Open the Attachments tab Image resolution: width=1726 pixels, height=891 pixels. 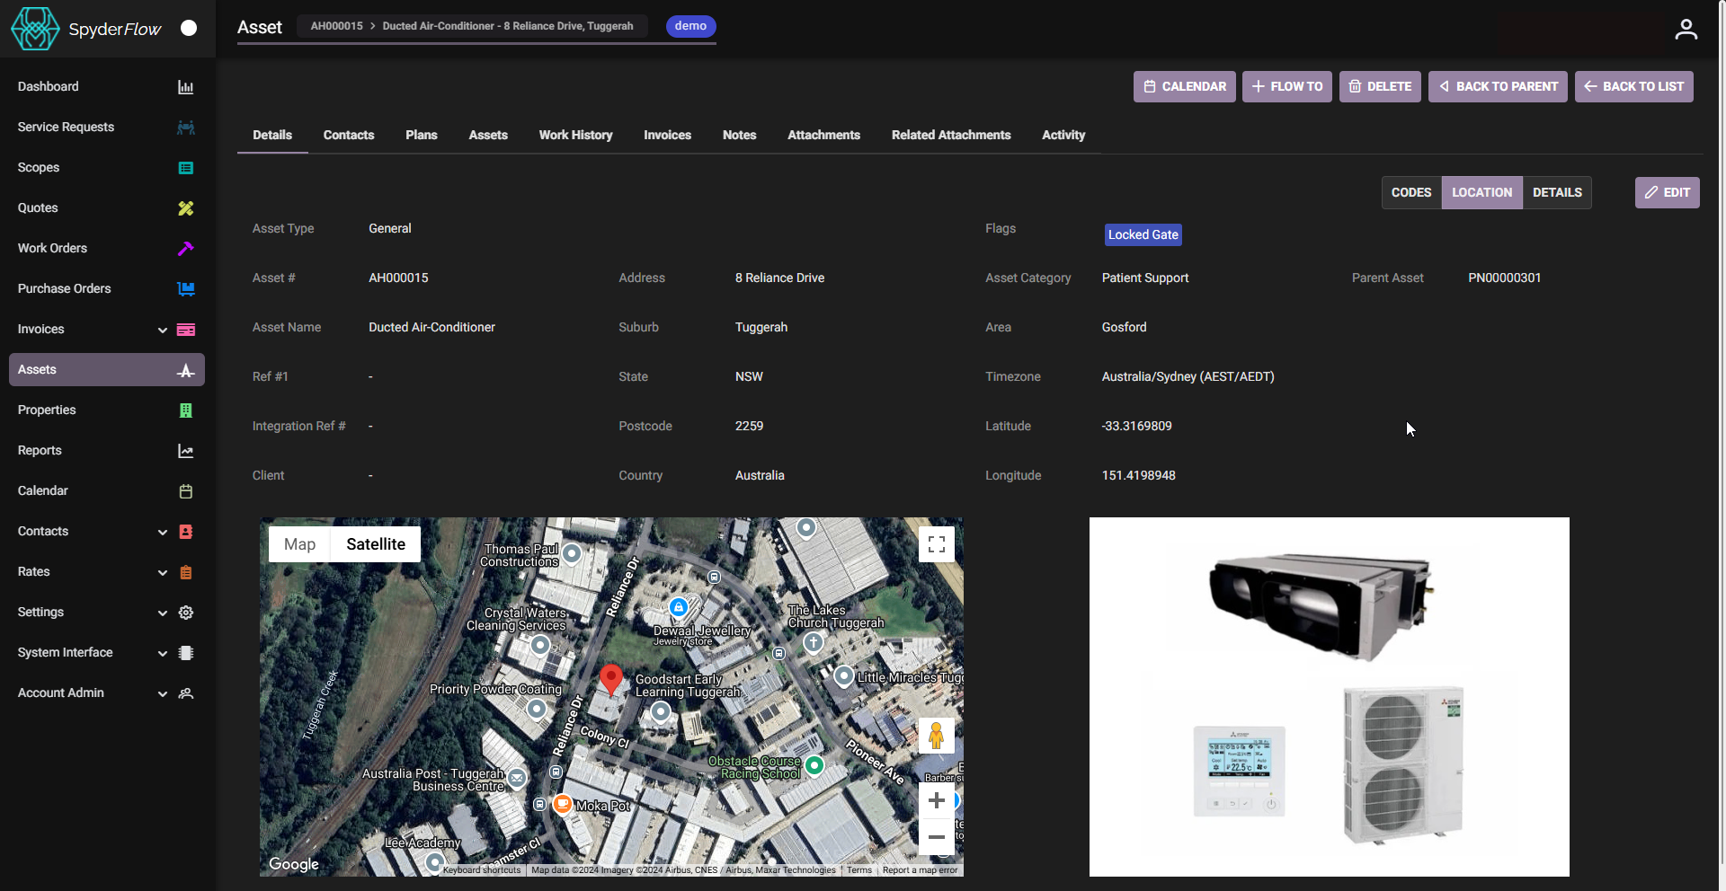[823, 135]
